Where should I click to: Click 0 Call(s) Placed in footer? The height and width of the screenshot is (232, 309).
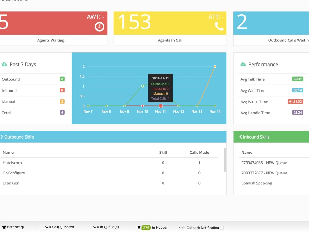coord(60,227)
